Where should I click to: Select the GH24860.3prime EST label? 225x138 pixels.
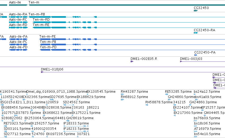[203, 102]
